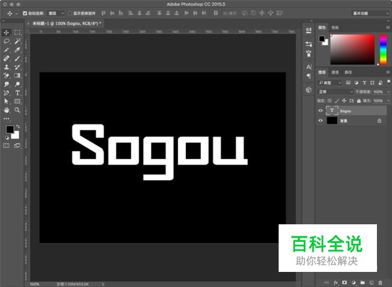The image size is (392, 287).
Task: Select the Eyedropper tool
Action: 17,50
